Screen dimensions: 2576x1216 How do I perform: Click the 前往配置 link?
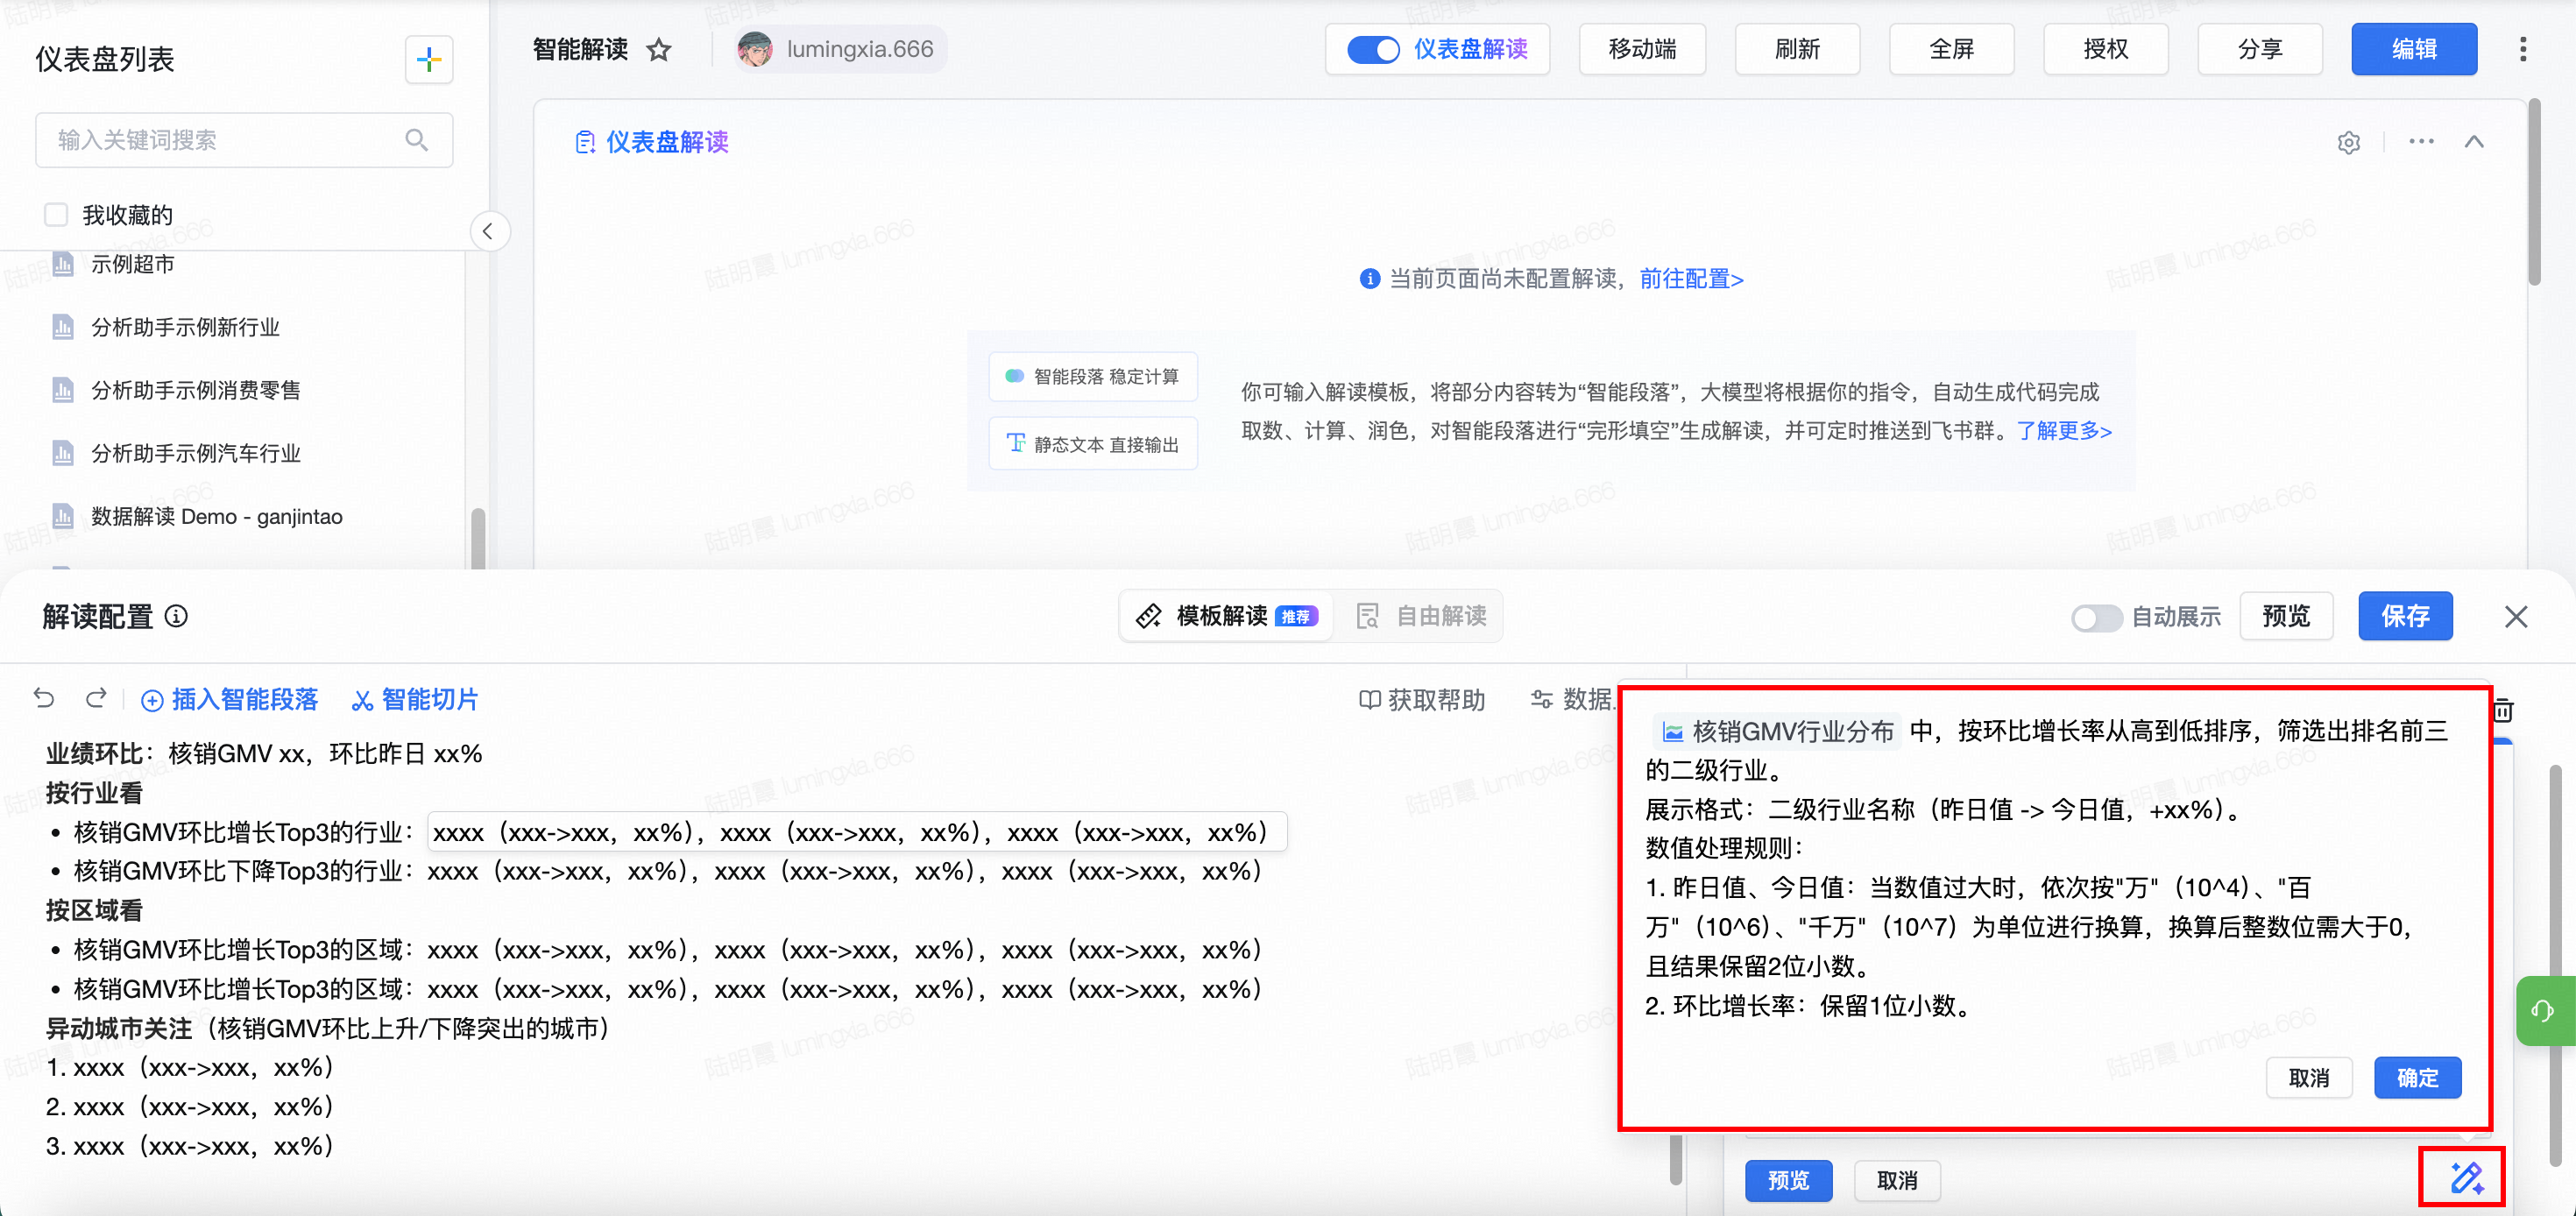point(1691,279)
